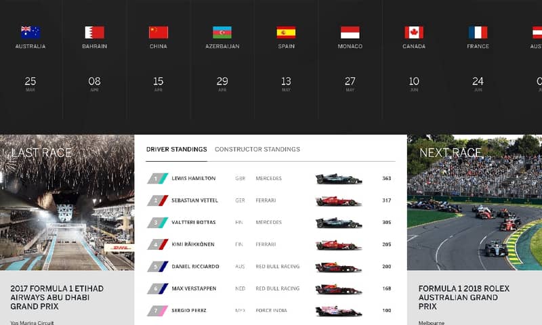Open the Sergio Perez driver link

[189, 311]
